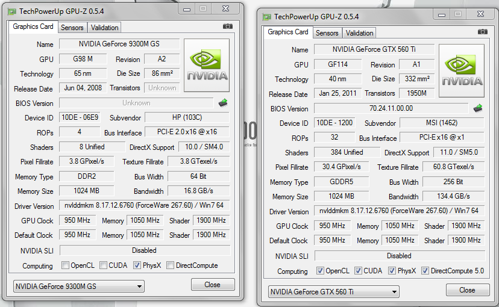Toggle PhysX checkbox in GTX 560 Ti window
The width and height of the screenshot is (499, 307).
392,270
